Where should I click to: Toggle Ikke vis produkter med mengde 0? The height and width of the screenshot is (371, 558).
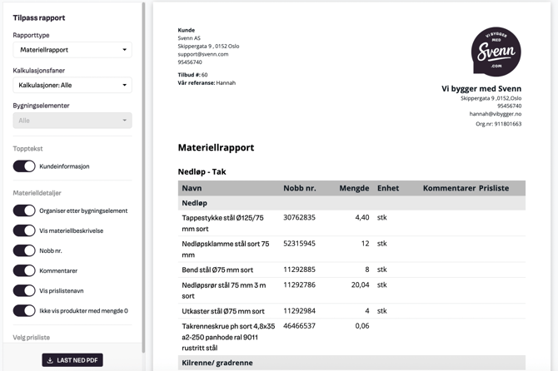tap(24, 310)
